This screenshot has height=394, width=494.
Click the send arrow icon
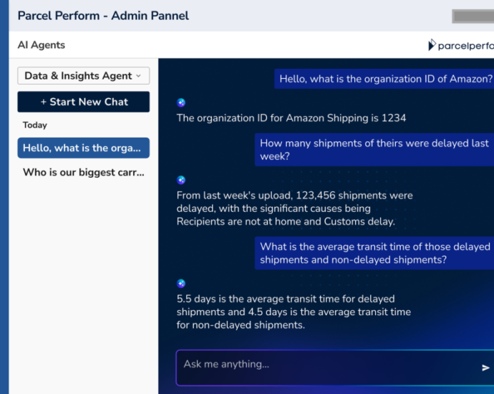point(485,367)
